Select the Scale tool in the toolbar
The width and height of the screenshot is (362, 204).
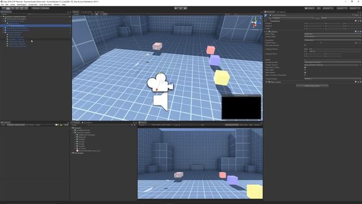17,8
